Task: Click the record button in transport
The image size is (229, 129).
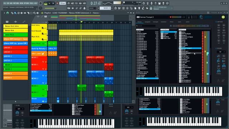Action: (x=57, y=3)
